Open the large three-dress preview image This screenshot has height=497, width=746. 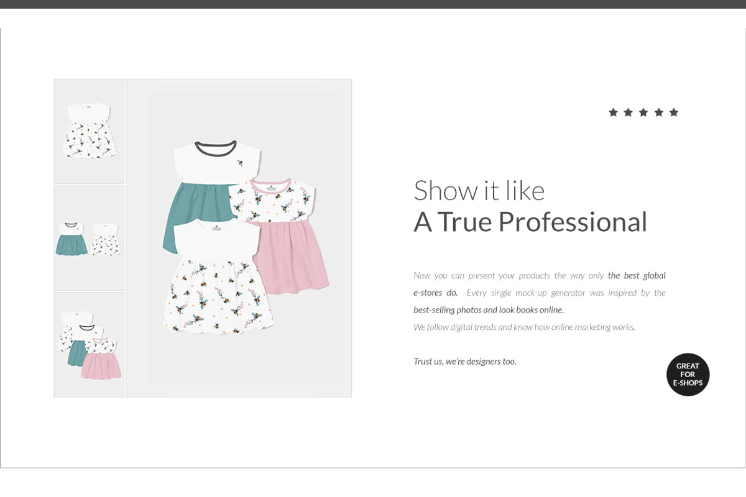pos(239,238)
